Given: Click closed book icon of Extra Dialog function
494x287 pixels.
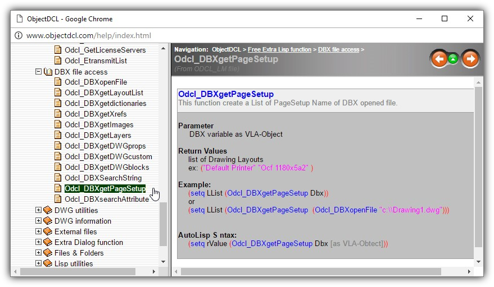Looking at the screenshot, I should [x=48, y=242].
